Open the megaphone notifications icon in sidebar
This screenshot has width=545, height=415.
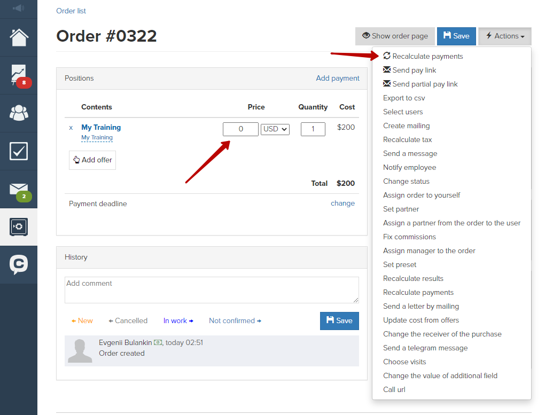point(18,7)
